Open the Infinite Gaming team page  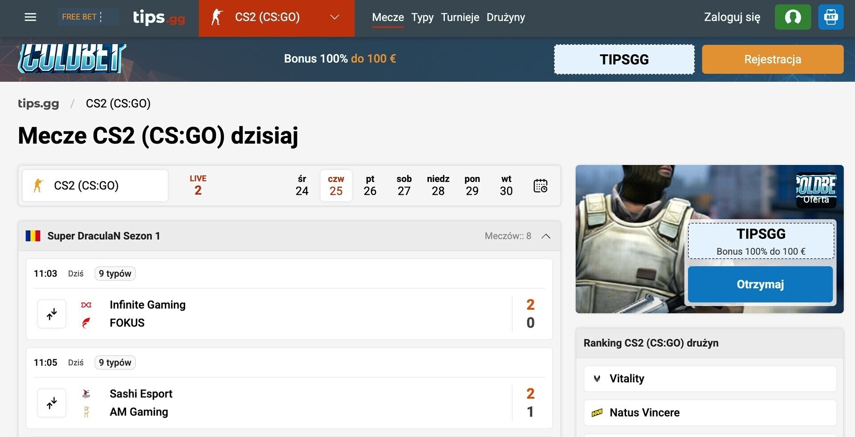tap(147, 305)
